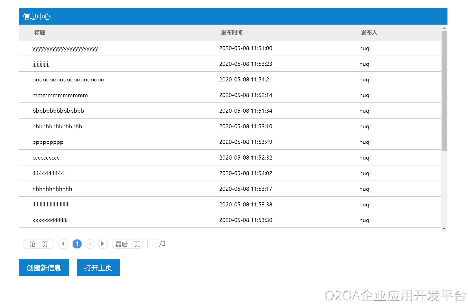Open the kkkkkkkkkkkk message entry
This screenshot has height=304, width=468.
[x=50, y=220]
